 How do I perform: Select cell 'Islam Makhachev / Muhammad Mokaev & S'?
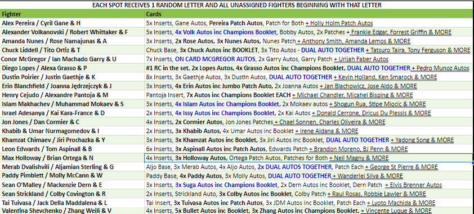click(73, 104)
